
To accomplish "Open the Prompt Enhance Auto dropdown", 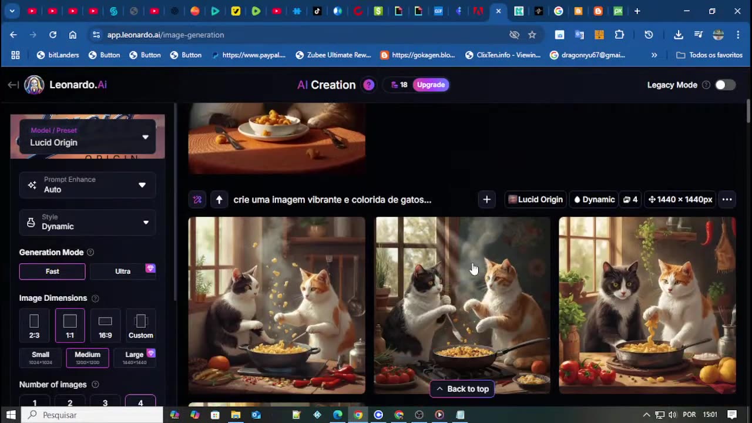I will point(88,184).
